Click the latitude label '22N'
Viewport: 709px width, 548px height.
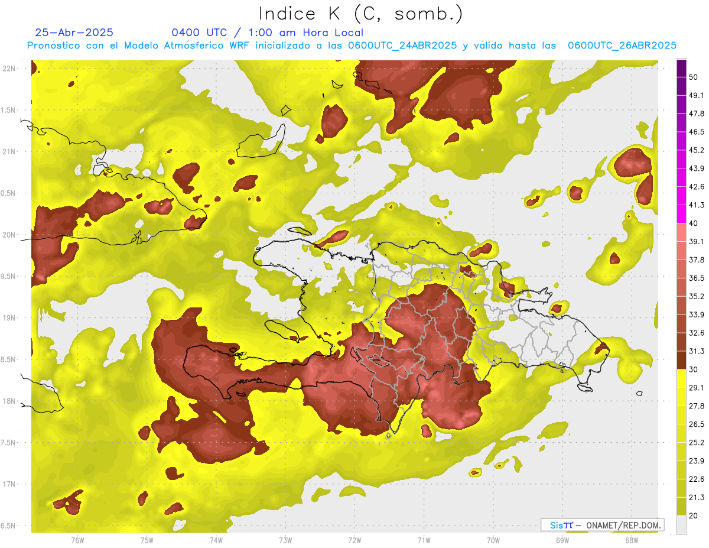[x=9, y=68]
